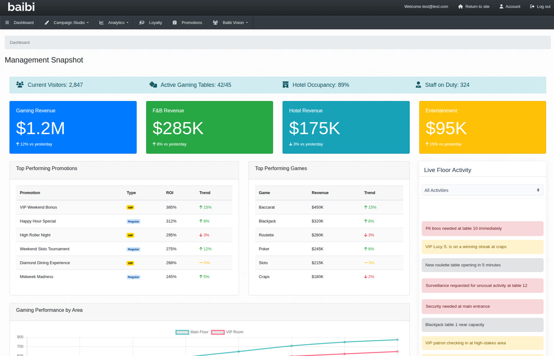Click the Staff on Duty person icon
The height and width of the screenshot is (356, 554).
tap(418, 84)
